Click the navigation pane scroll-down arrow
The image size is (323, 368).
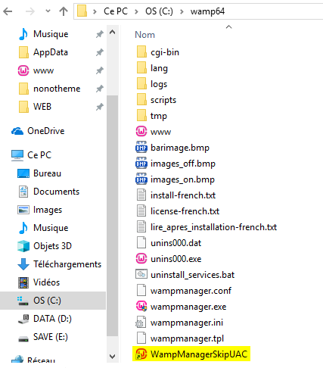pos(113,357)
